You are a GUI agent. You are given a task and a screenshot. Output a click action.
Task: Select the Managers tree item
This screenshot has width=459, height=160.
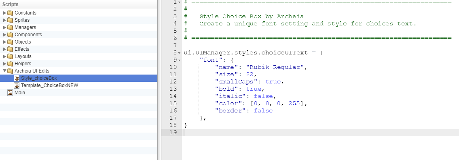click(78, 27)
